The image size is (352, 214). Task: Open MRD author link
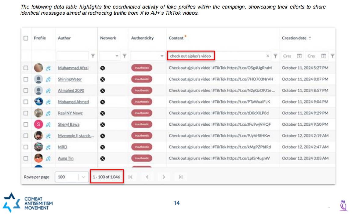pyautogui.click(x=62, y=147)
